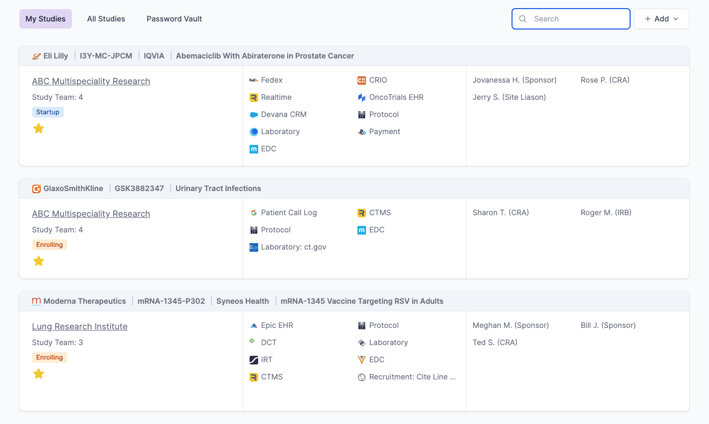Viewport: 709px width, 424px height.
Task: Click contact Meghan M. (Sponsor)
Action: [x=511, y=325]
